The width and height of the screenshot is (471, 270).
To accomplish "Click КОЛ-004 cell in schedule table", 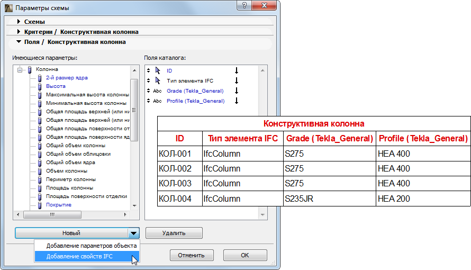I will (x=180, y=199).
